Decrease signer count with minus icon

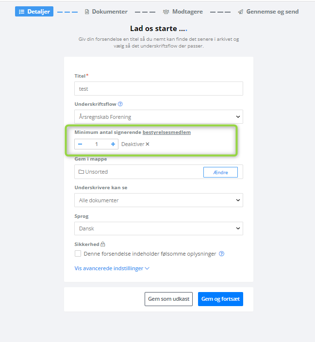coord(80,144)
